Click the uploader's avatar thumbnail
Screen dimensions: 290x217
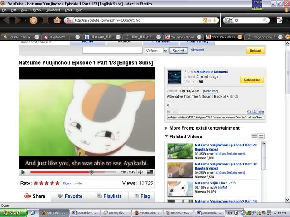(174, 77)
